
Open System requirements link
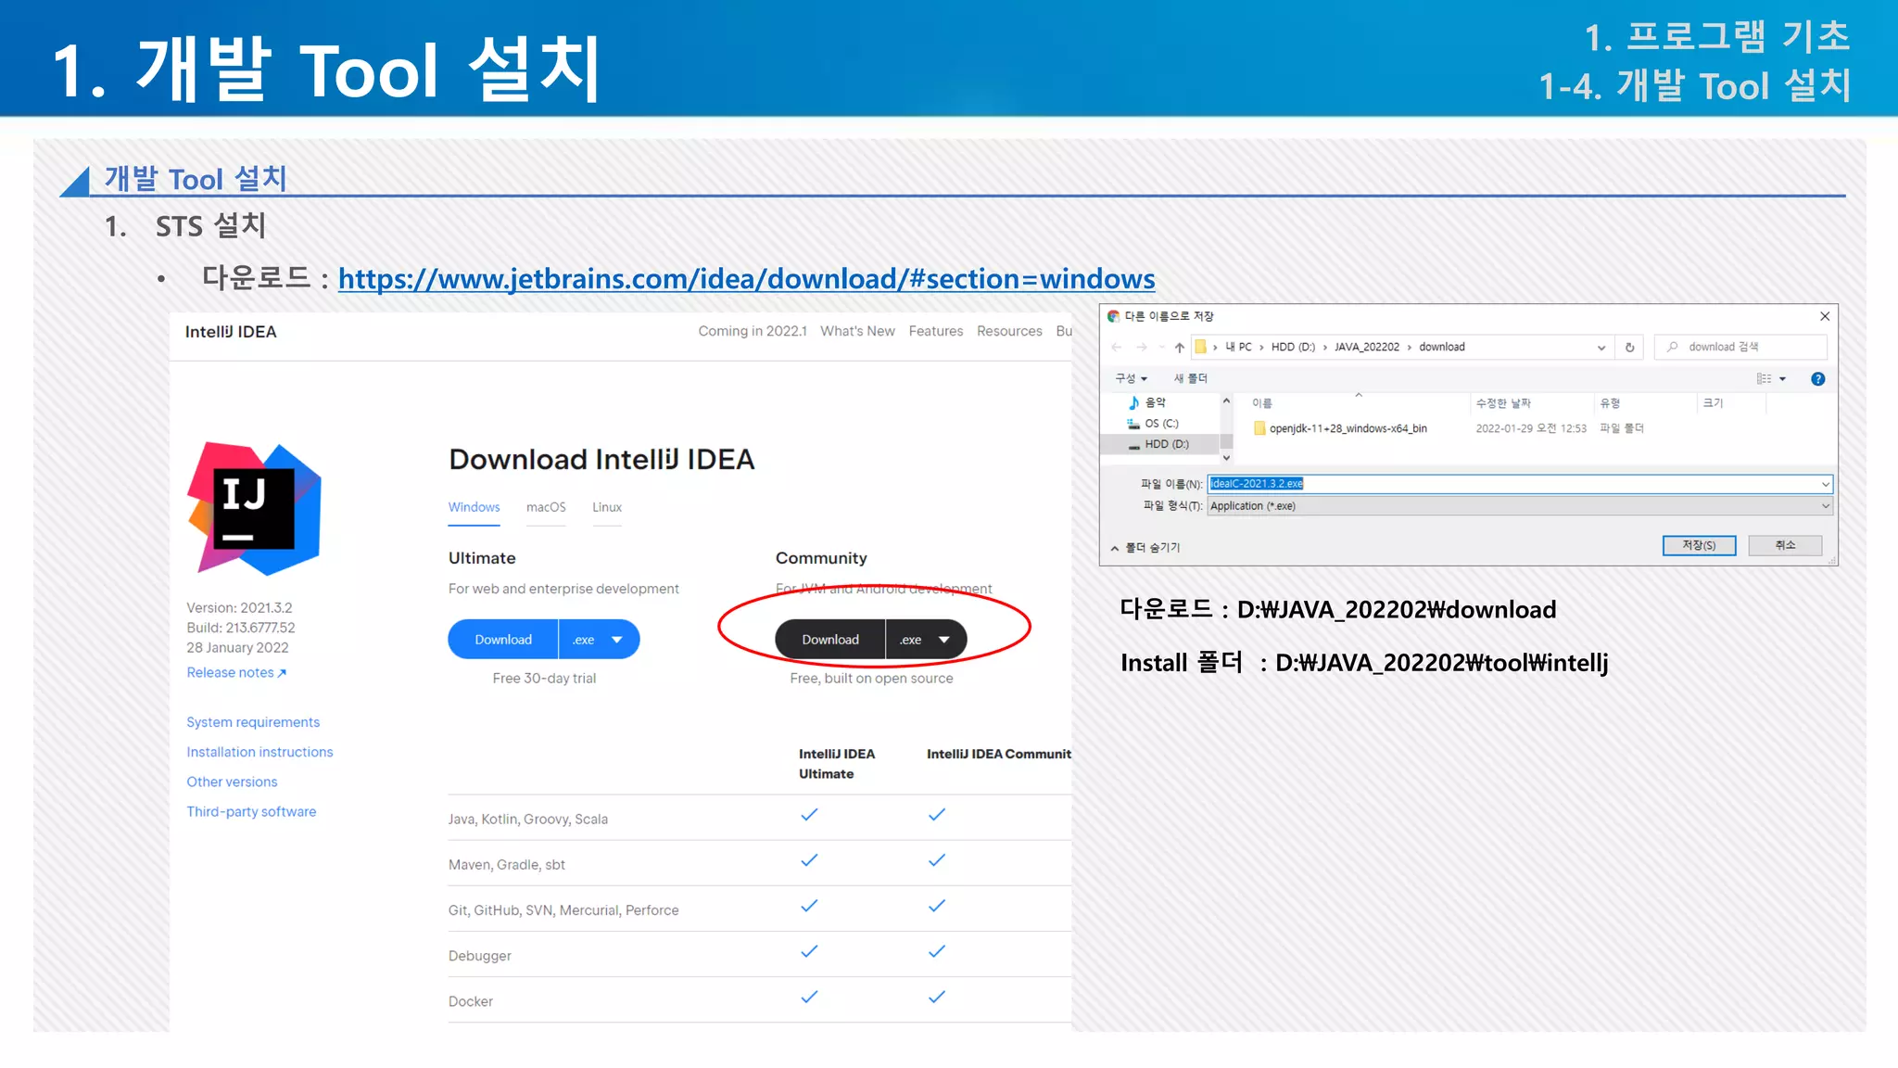click(253, 722)
